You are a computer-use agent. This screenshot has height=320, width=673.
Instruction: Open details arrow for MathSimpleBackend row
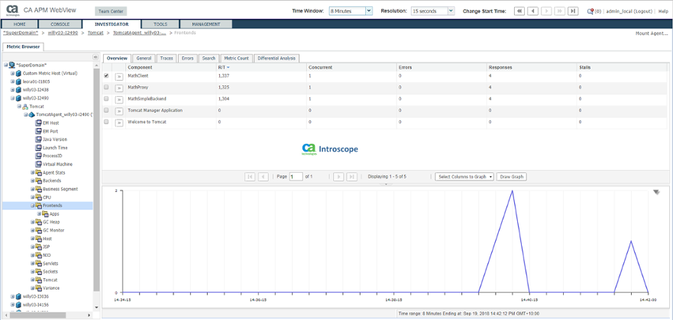[x=119, y=99]
